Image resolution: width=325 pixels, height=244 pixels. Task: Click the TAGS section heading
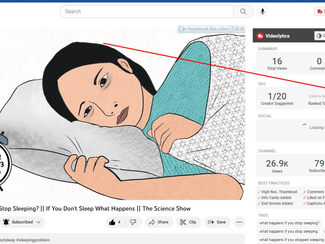[263, 215]
